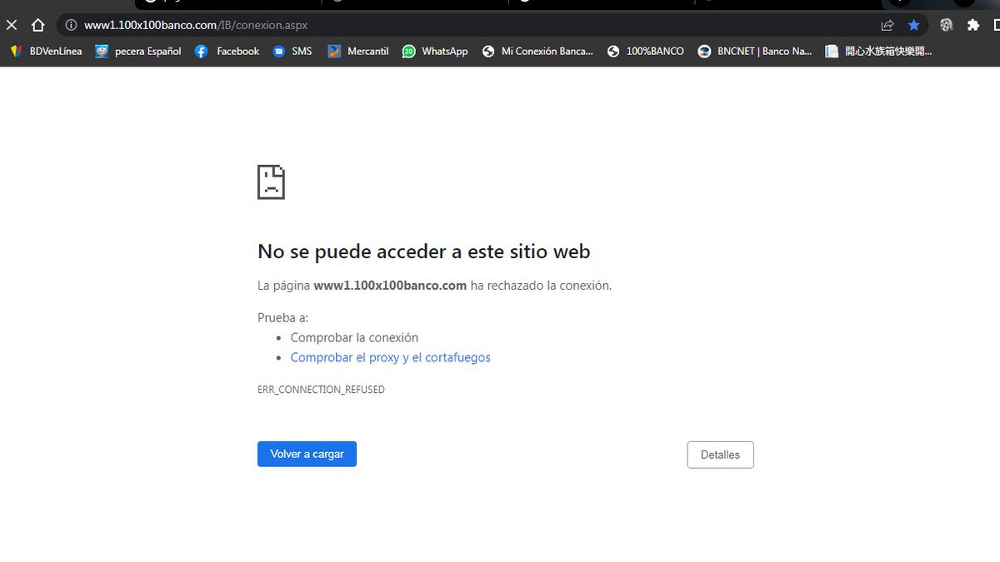
Task: Toggle the bookmark star for this page
Action: [914, 25]
